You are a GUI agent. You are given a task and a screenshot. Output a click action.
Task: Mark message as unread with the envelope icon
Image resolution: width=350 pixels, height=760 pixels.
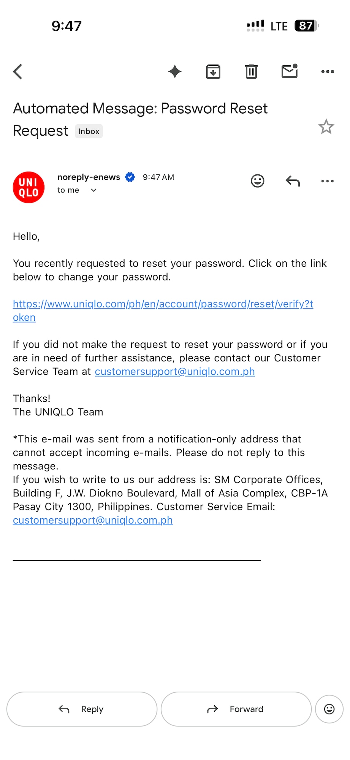290,71
